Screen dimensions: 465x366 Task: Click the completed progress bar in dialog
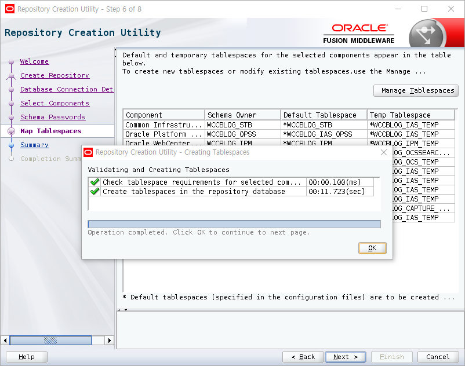234,224
